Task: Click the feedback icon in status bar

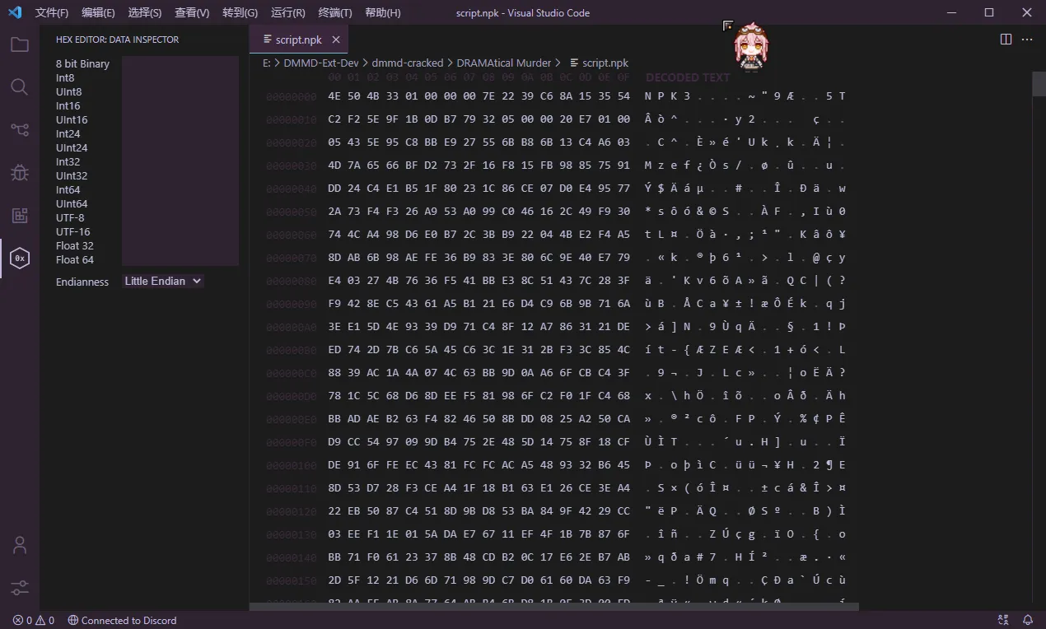Action: (x=1003, y=620)
